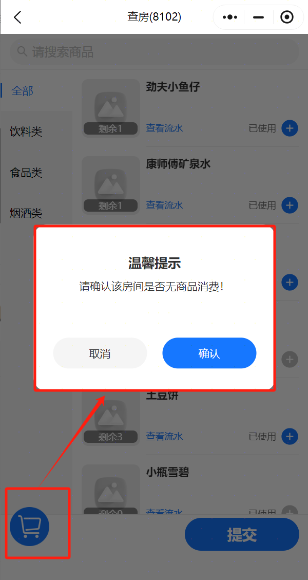Add 土豆饼 with its plus icon

point(290,437)
